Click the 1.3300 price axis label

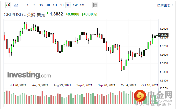click(x=164, y=81)
